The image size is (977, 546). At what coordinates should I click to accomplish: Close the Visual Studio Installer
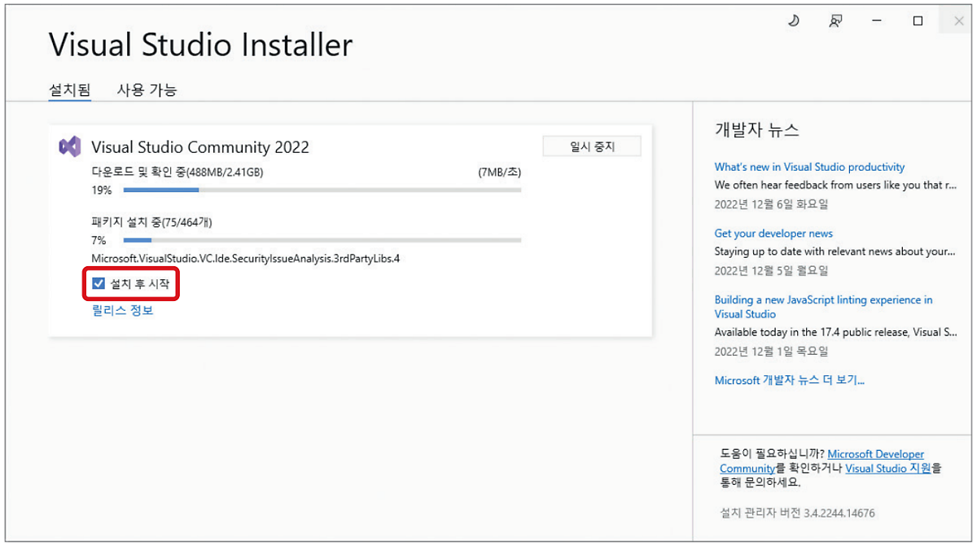(957, 20)
